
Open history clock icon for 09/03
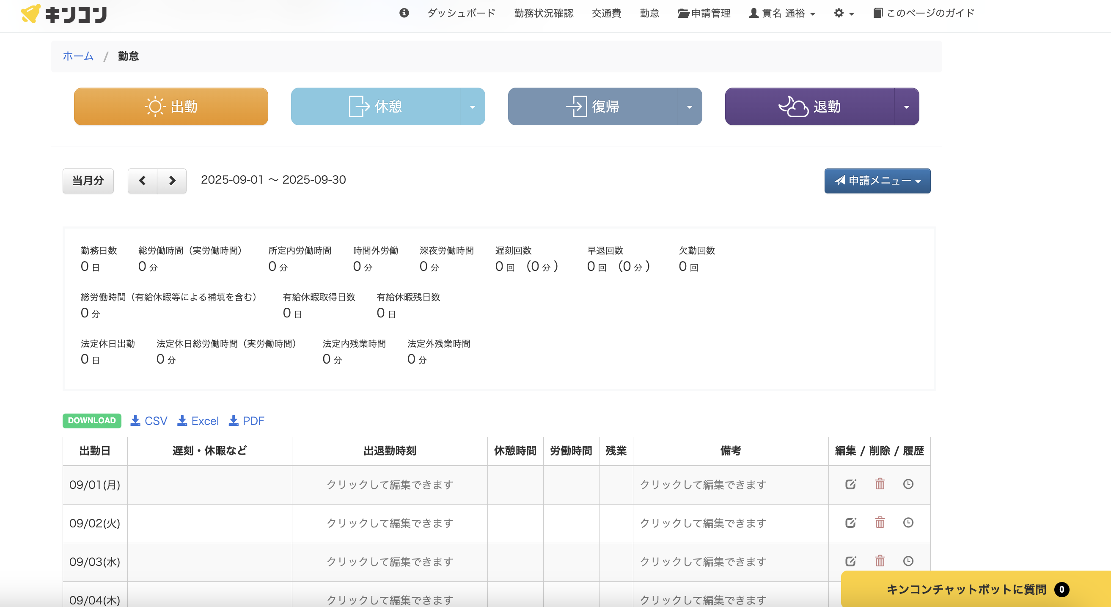point(908,561)
